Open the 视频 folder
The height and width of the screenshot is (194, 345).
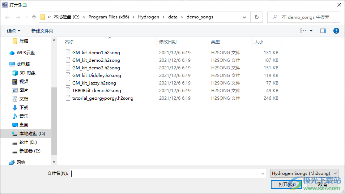[x=24, y=82]
